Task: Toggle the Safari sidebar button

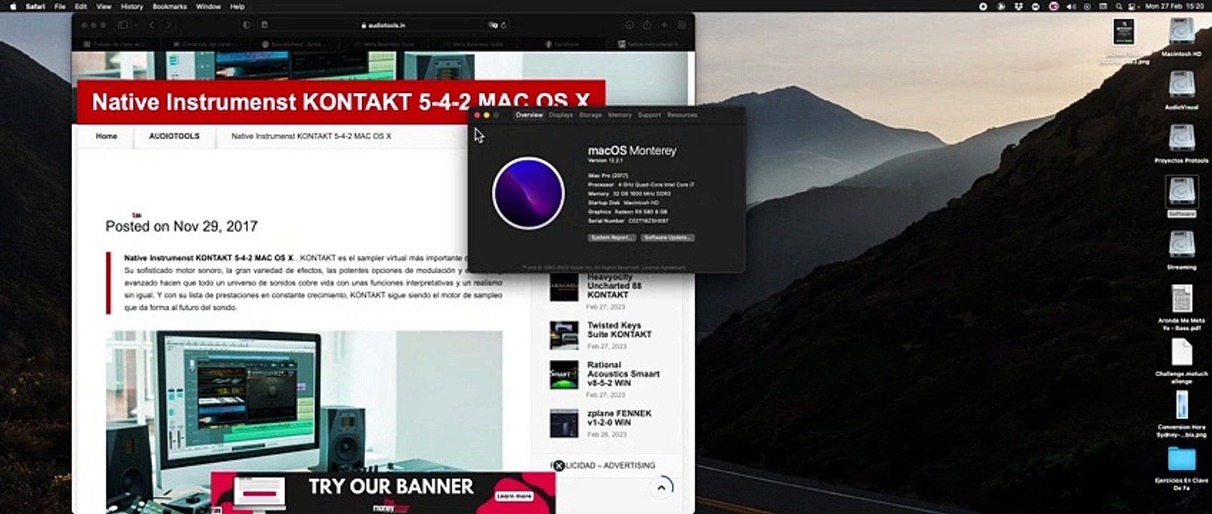Action: [x=122, y=25]
